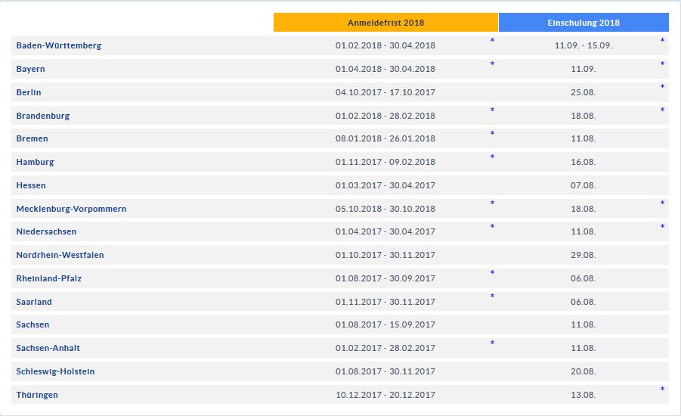Click the asterisk next to Bayern's Einschulung date

click(662, 64)
